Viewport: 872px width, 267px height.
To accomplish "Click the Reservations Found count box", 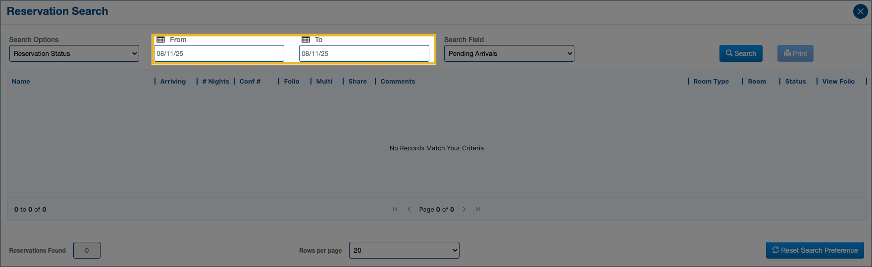I will click(87, 250).
